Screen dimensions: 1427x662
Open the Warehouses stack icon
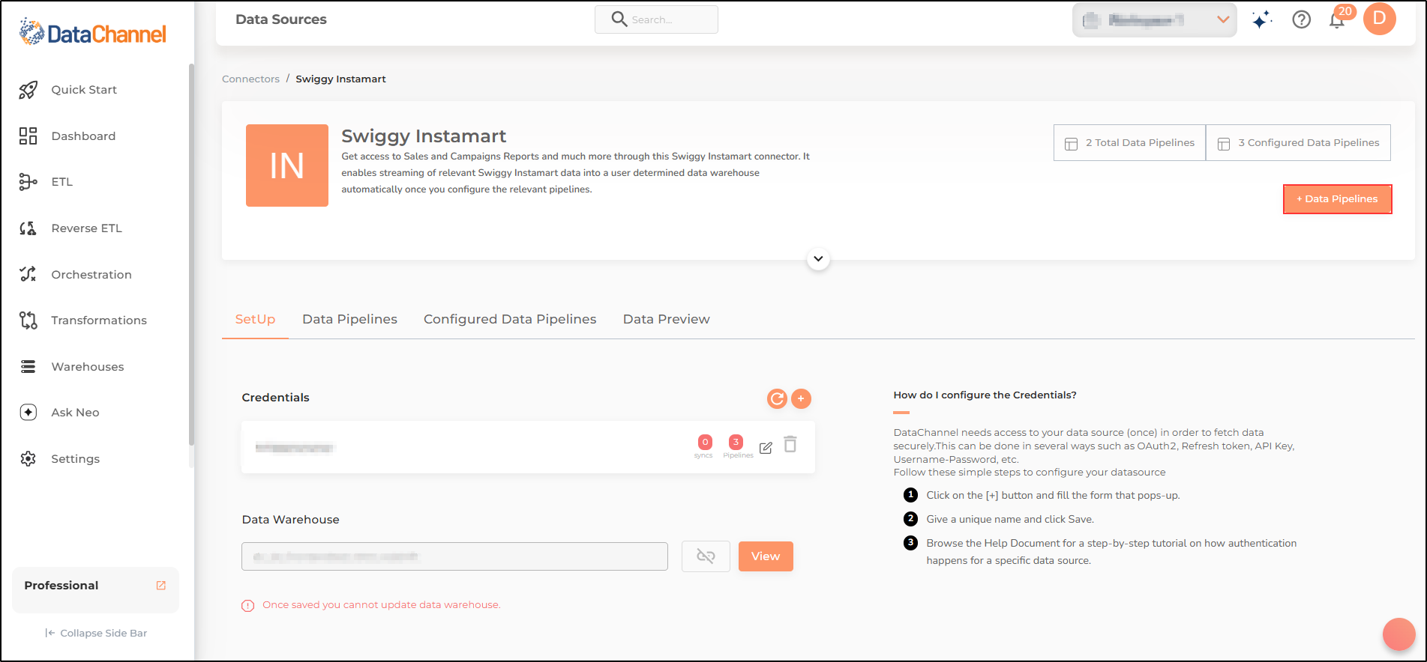(28, 367)
